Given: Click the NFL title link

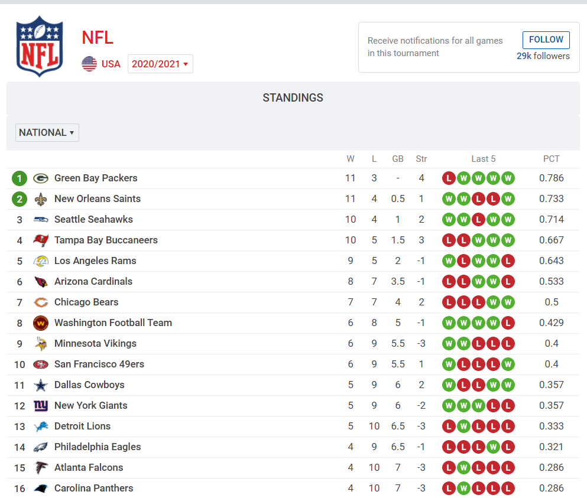Looking at the screenshot, I should [98, 37].
